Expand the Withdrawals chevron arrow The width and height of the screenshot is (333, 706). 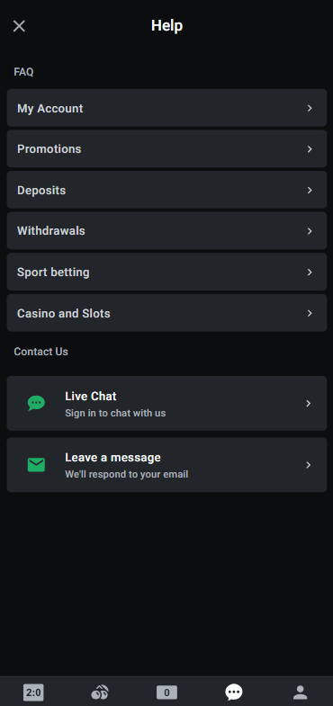(310, 231)
